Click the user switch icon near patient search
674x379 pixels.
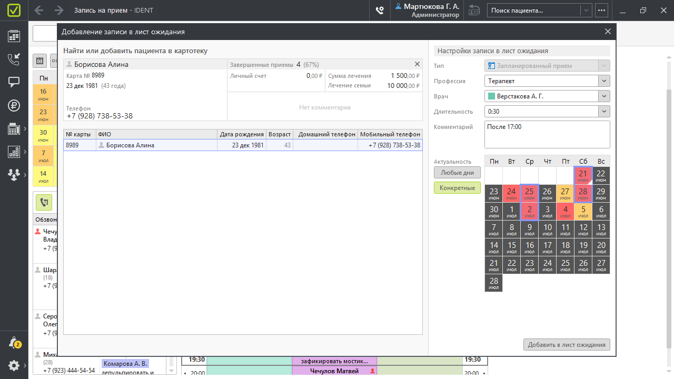[x=474, y=10]
